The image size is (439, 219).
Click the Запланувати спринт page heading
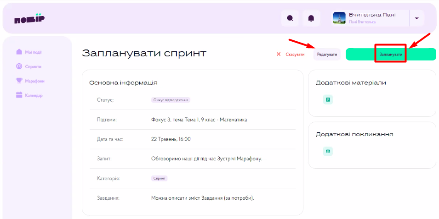pyautogui.click(x=144, y=53)
